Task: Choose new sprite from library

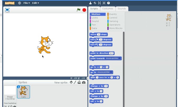Action: pyautogui.click(x=71, y=82)
